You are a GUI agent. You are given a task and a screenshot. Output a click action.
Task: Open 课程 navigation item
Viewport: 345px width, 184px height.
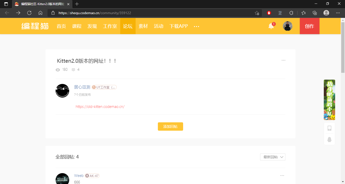[77, 26]
